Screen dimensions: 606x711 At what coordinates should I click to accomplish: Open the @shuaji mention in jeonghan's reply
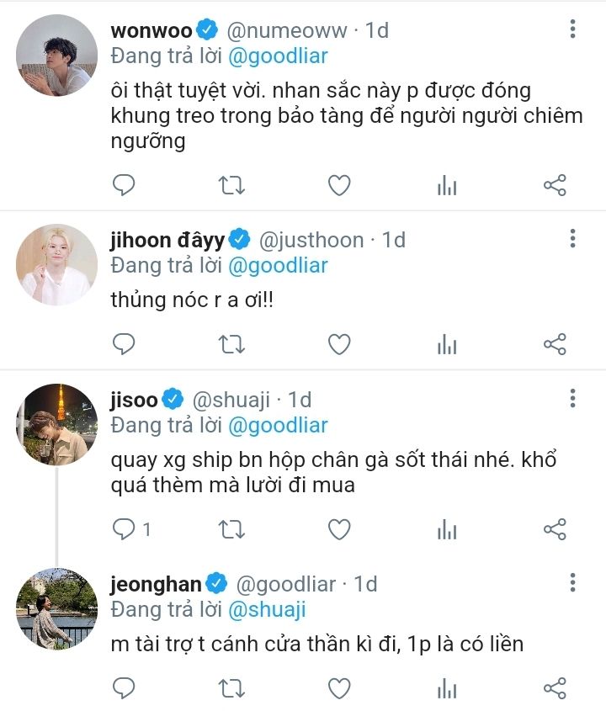point(266,610)
